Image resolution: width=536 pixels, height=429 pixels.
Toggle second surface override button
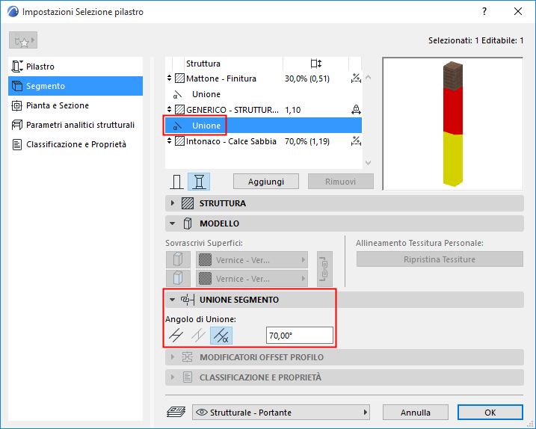coord(178,278)
